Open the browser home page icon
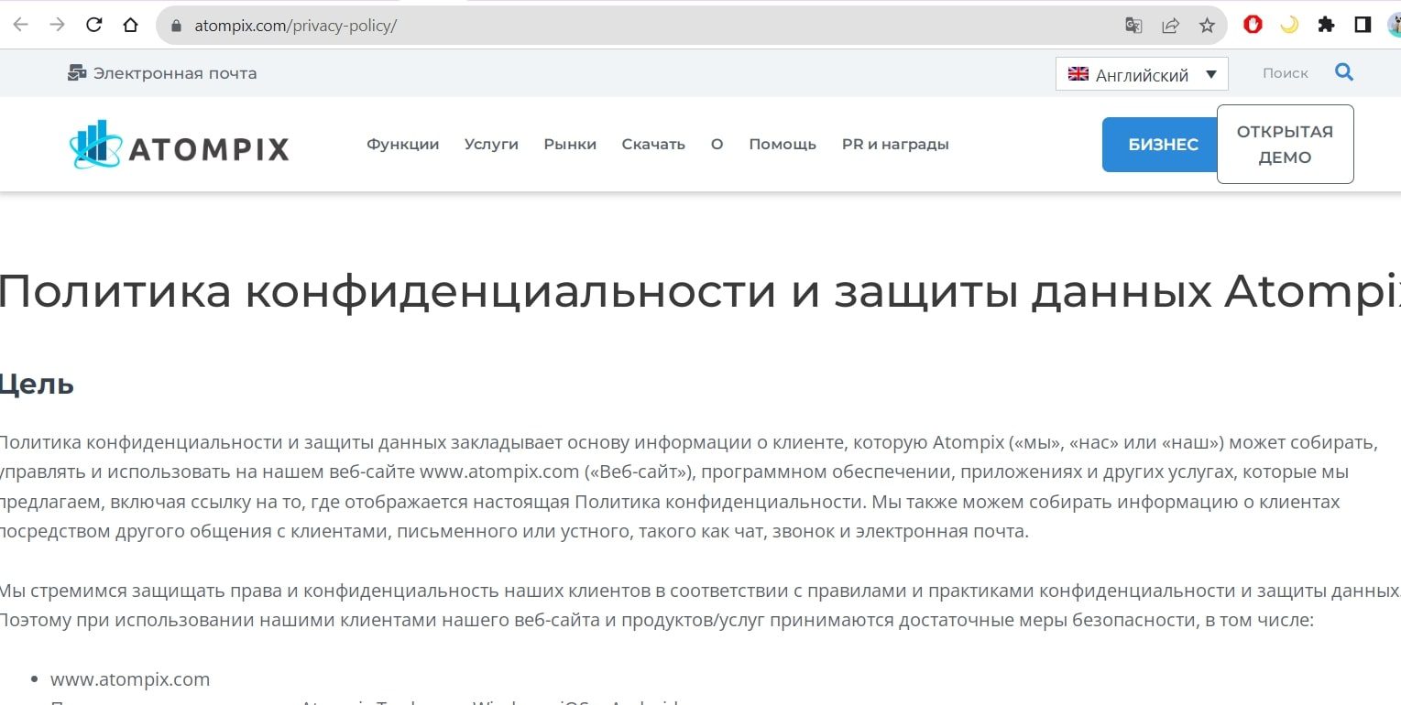 (130, 25)
